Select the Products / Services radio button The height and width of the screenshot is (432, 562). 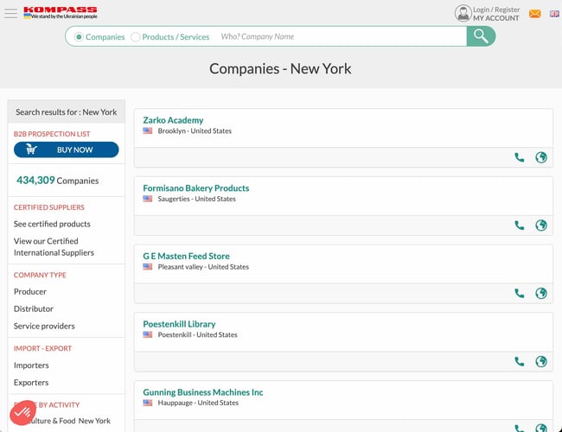(135, 37)
